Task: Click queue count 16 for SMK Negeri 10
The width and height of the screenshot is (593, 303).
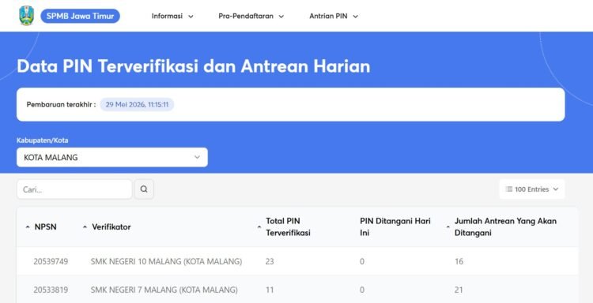Action: (x=459, y=261)
